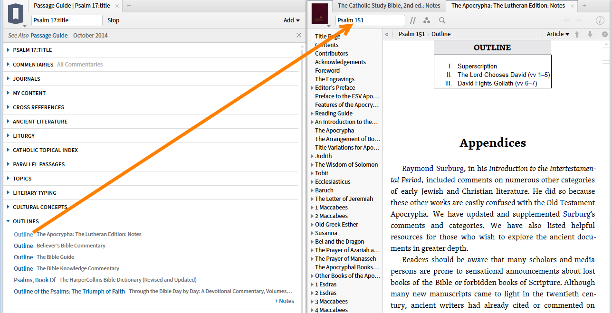Select The Prayer of Manasseh contents entry
612x313 pixels.
[345, 259]
